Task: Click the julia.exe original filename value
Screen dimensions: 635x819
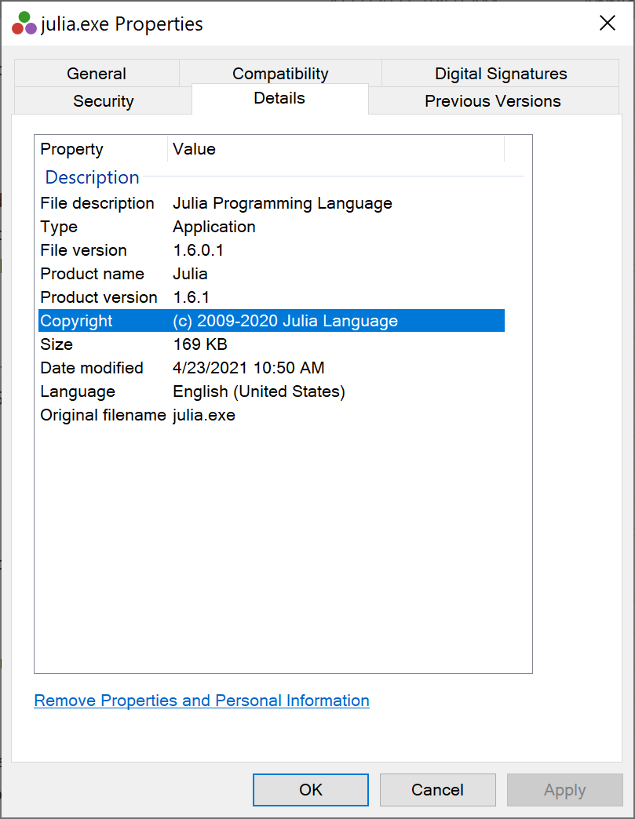Action: click(204, 415)
